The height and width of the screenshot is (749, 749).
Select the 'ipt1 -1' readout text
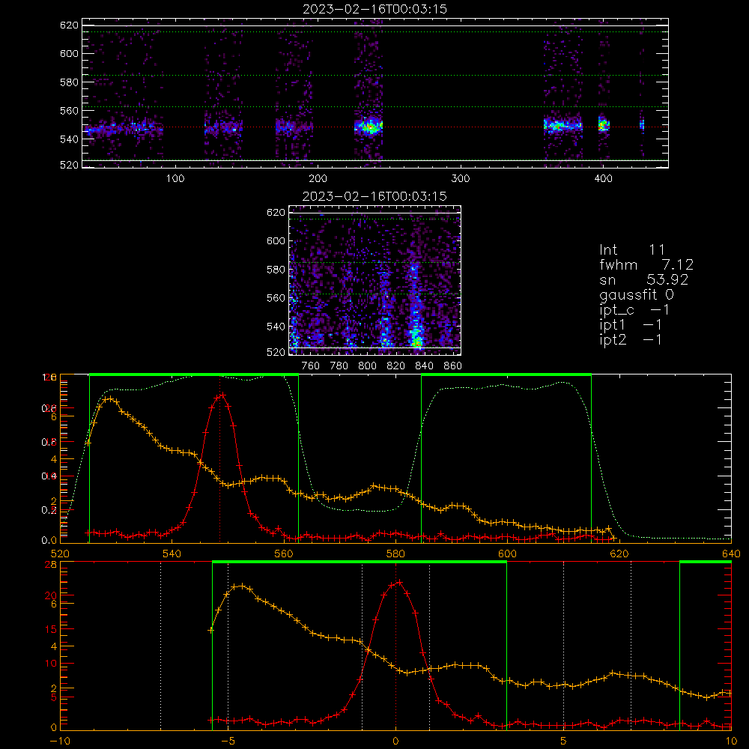click(631, 325)
